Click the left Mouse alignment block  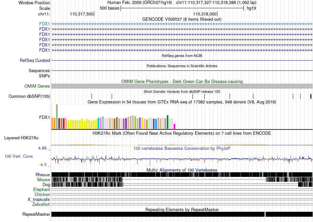[87, 180]
